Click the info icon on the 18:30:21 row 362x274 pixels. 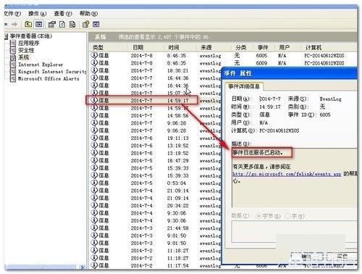(94, 70)
